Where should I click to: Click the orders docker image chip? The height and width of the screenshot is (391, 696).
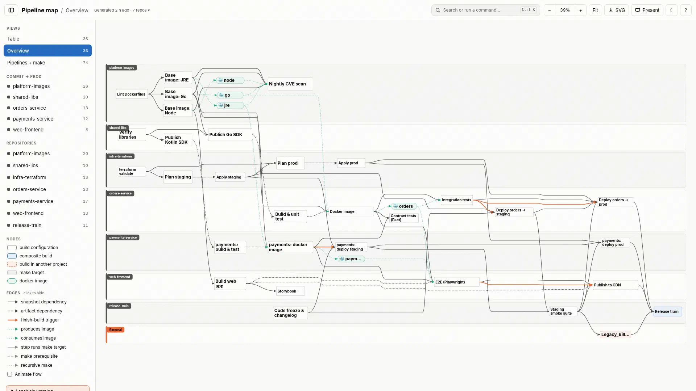(x=404, y=206)
